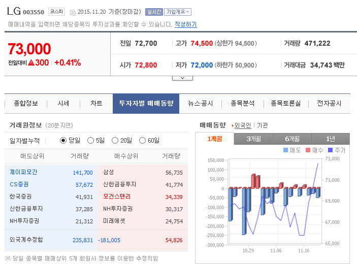The width and height of the screenshot is (357, 264).
Task: Click the 저가 72,000 value
Action: tap(202, 65)
